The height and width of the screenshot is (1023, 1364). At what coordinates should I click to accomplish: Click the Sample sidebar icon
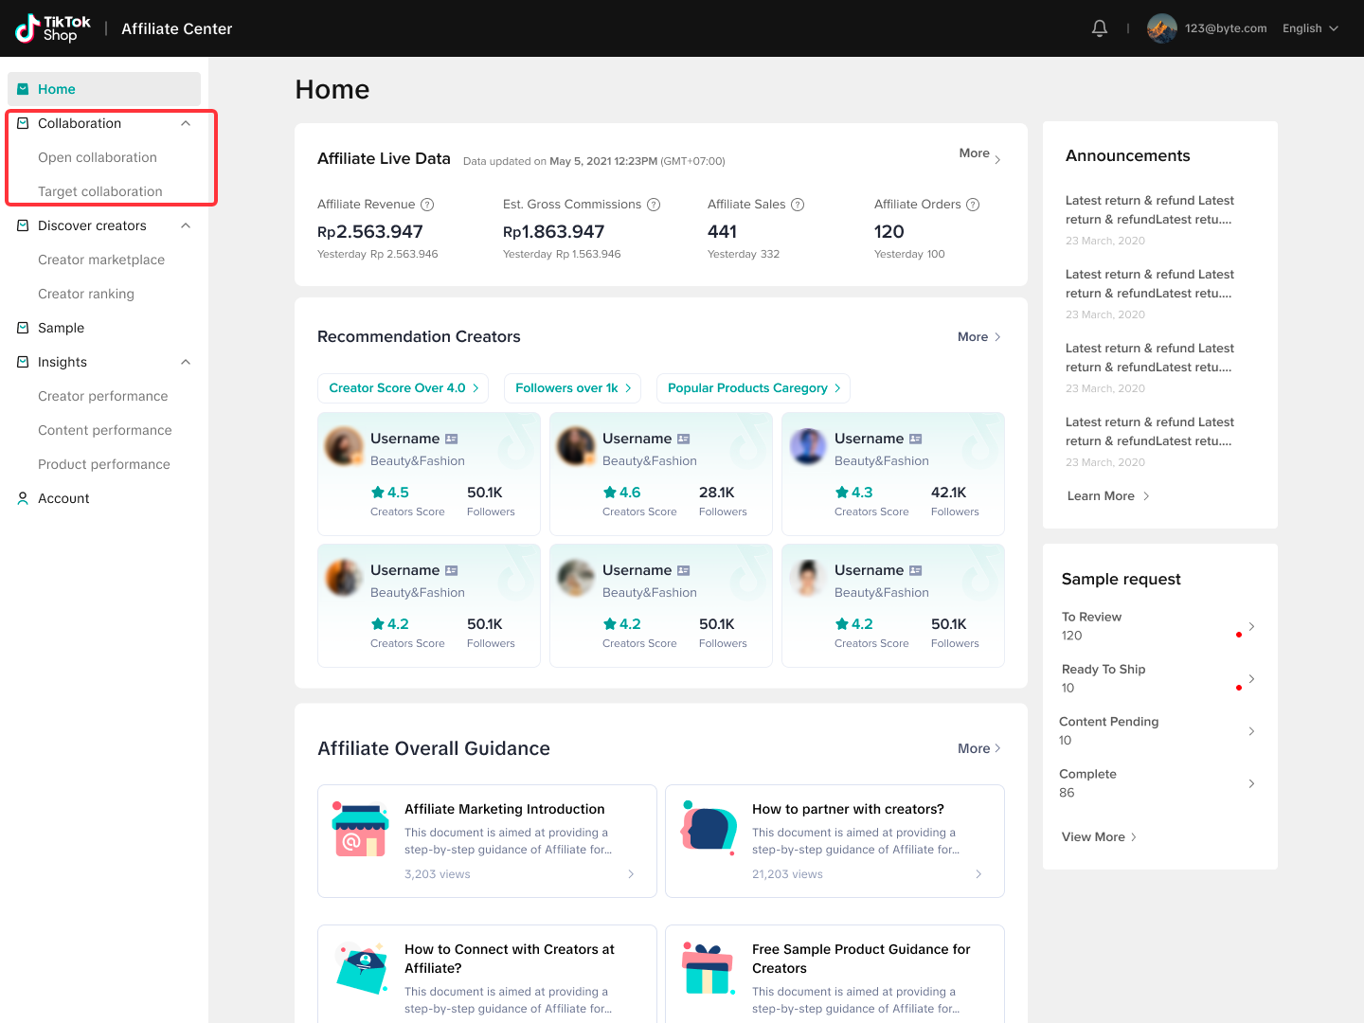(x=21, y=327)
